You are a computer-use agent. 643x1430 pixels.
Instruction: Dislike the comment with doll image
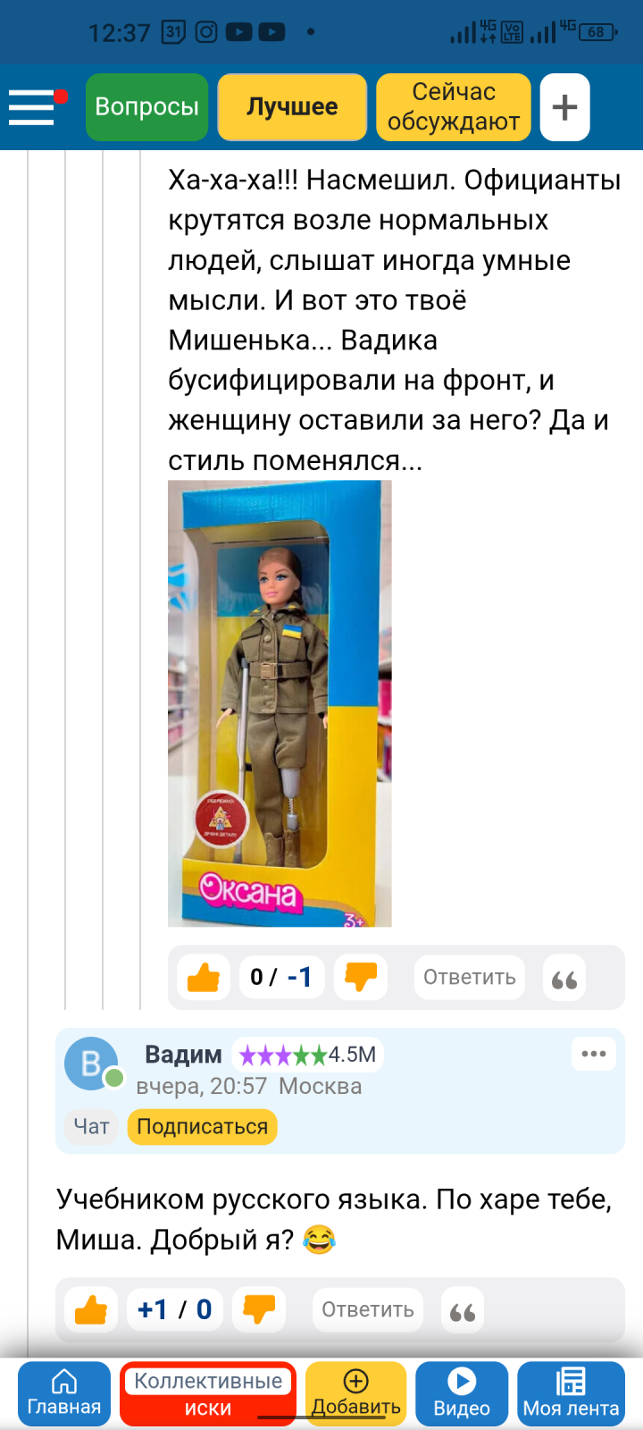[x=361, y=977]
